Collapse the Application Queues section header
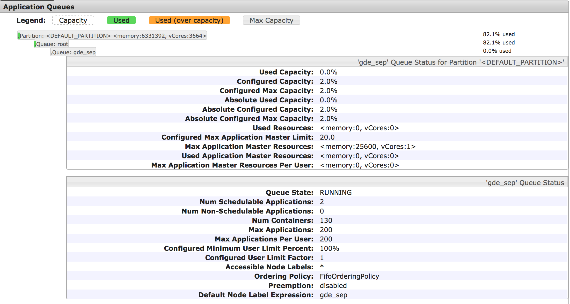 point(39,7)
